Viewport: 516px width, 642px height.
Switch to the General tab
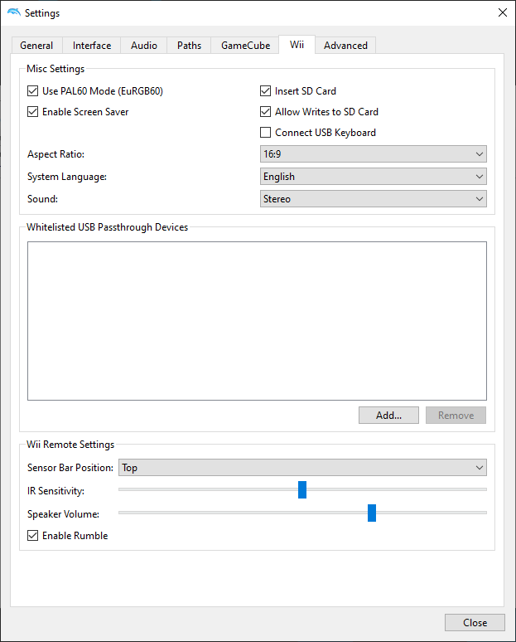click(36, 46)
